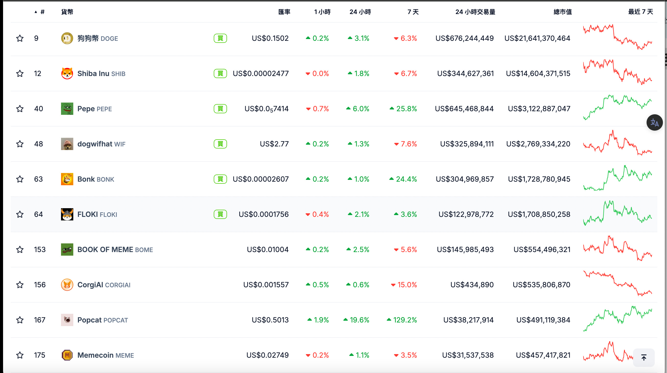
Task: Click the 買 buy button for Pepe
Action: [x=220, y=109]
